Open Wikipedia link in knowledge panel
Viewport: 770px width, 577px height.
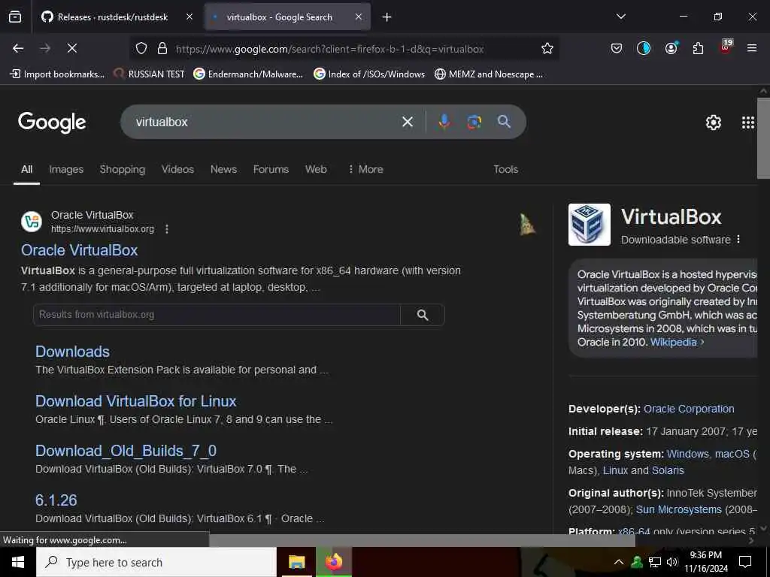click(x=673, y=342)
